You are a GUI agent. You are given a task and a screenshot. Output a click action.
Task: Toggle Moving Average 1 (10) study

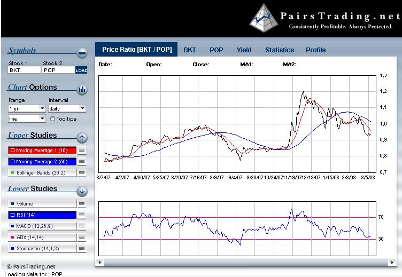pos(42,151)
